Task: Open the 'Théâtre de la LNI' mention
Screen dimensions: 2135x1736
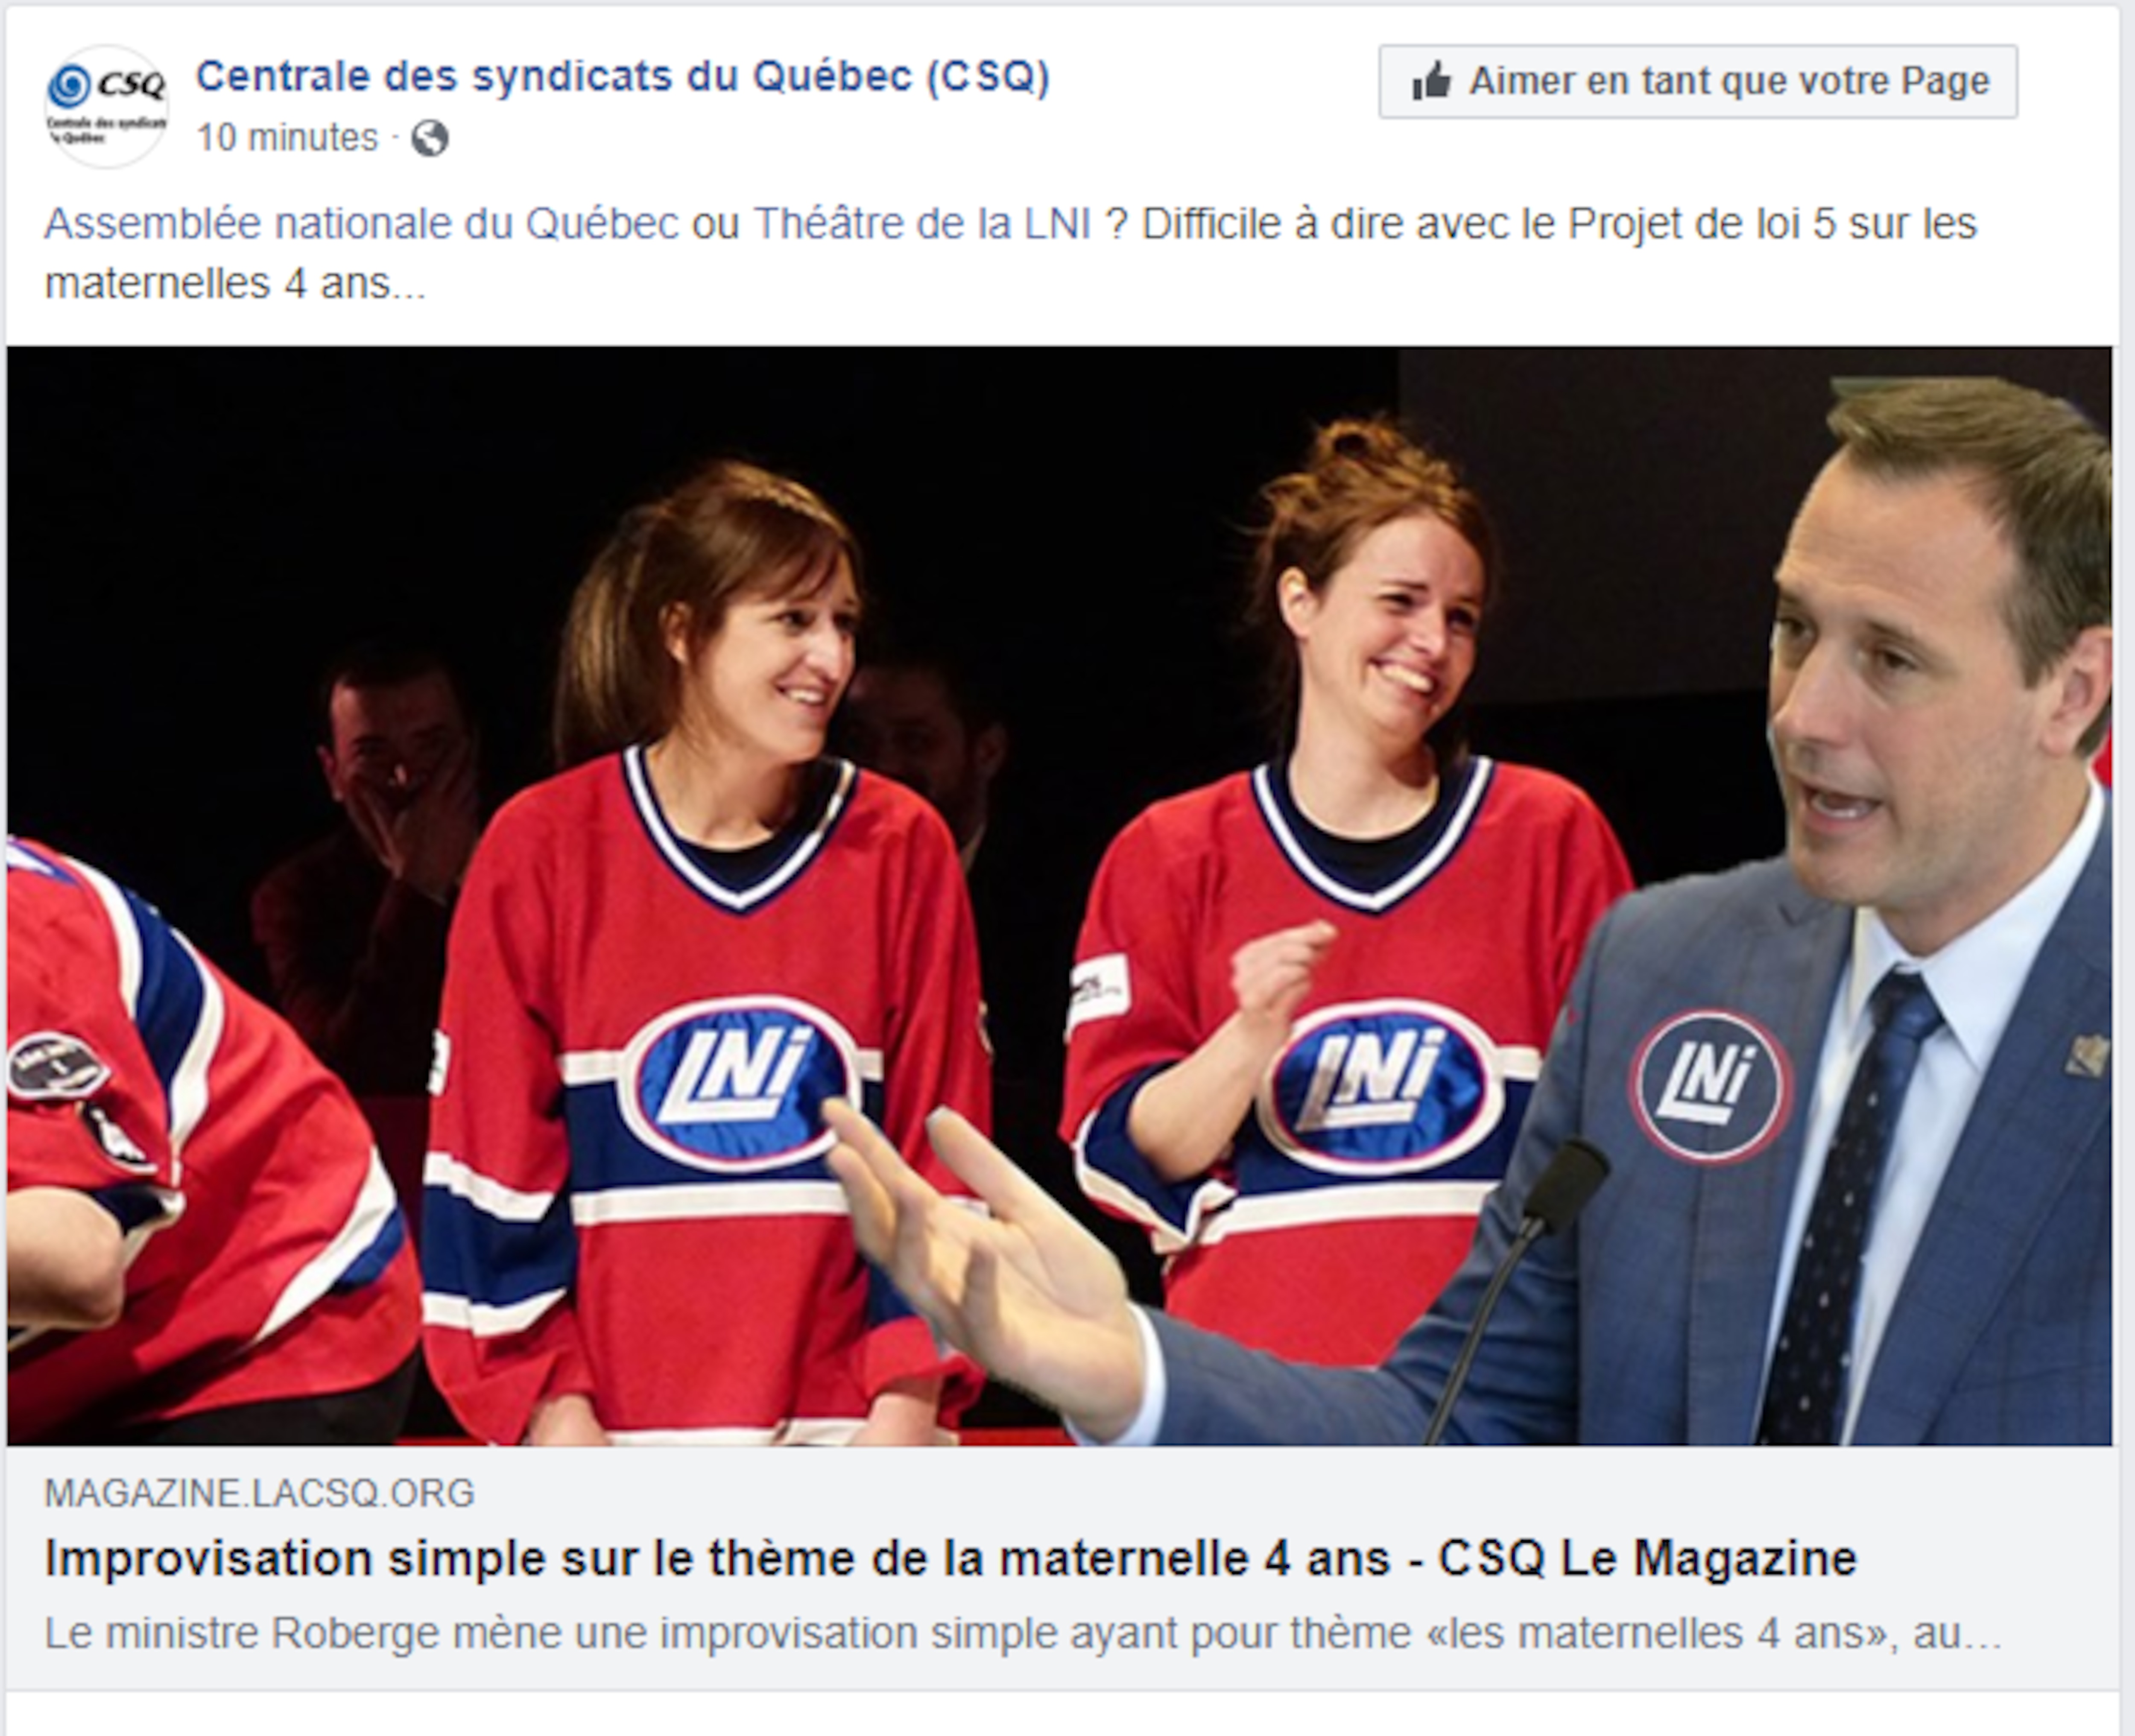Action: (x=921, y=224)
